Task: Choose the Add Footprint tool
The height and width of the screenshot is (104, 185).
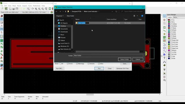Action: [x=164, y=27]
